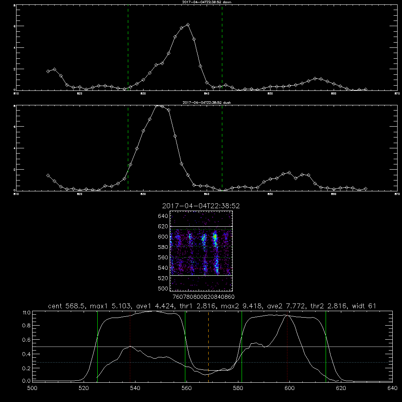This screenshot has width=402, height=402.
Task: Click the red dotted peak line near 538
Action: pyautogui.click(x=130, y=347)
